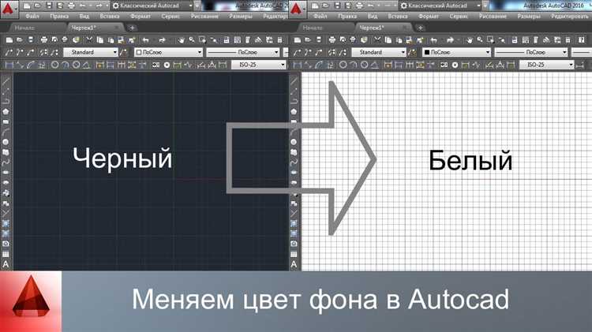Open ПоСлою color dropdown with black swatch
This screenshot has height=332, width=592.
click(457, 52)
